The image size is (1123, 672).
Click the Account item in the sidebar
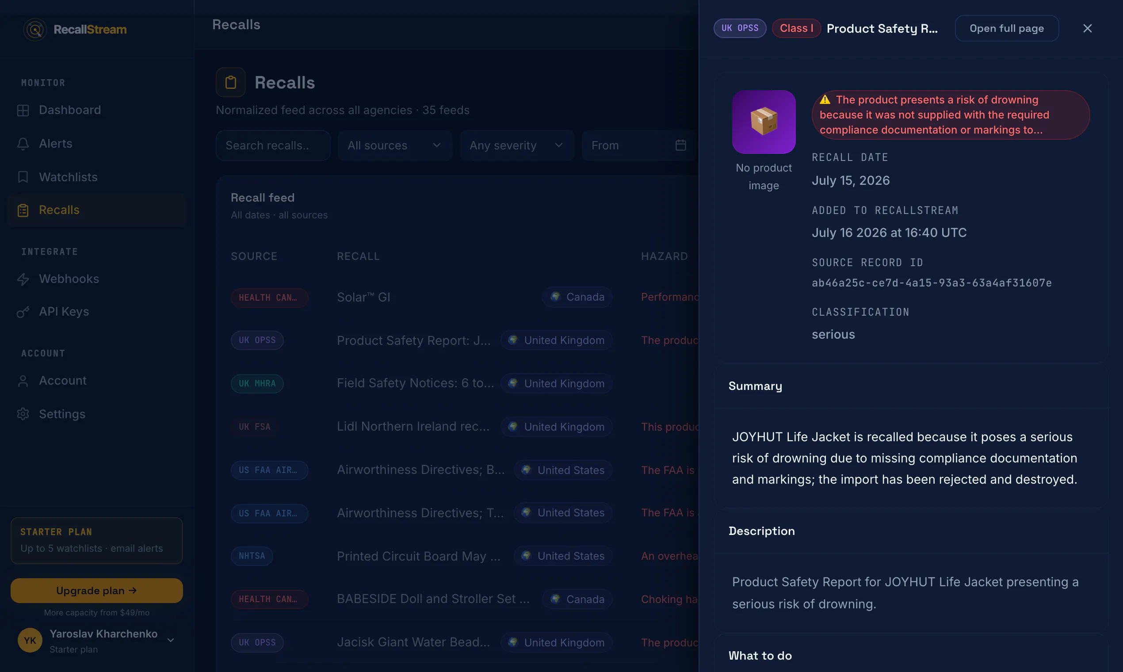97,381
